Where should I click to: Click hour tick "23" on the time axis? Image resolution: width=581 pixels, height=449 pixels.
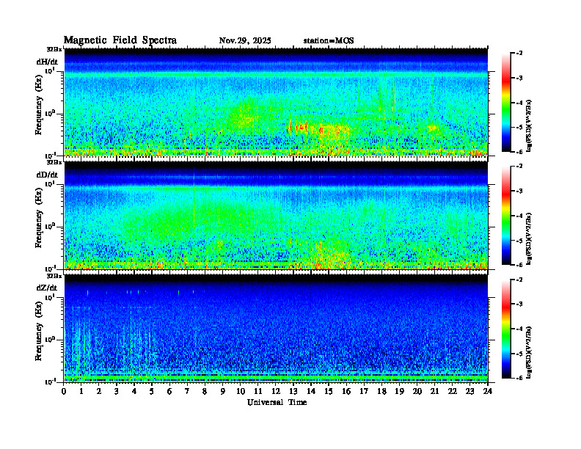pyautogui.click(x=469, y=392)
